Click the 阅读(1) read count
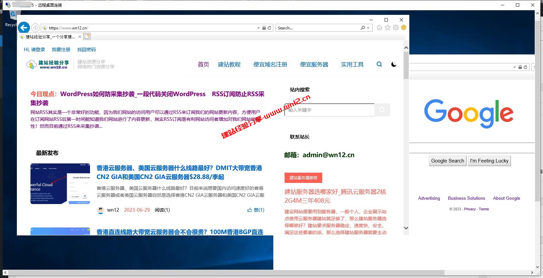The width and height of the screenshot is (543, 278). tap(162, 210)
